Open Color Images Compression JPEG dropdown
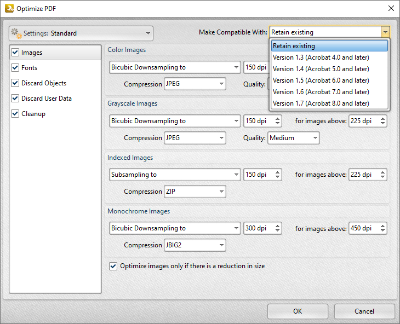Image resolution: width=400 pixels, height=324 pixels. click(195, 84)
